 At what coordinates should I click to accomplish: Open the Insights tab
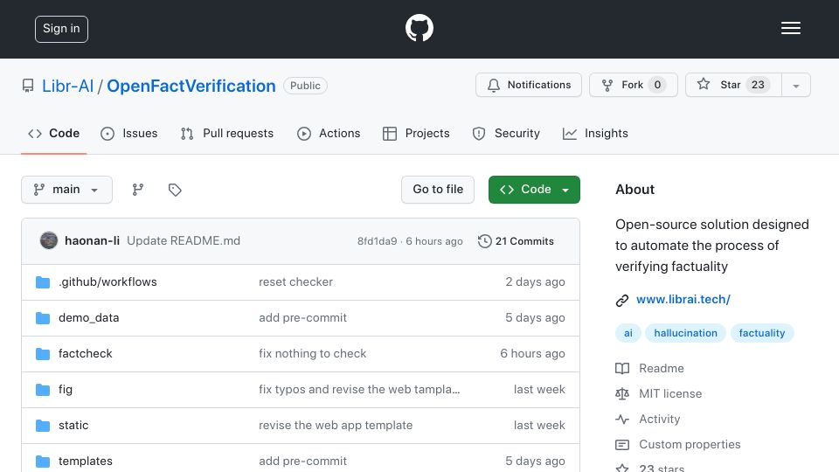[x=595, y=133]
